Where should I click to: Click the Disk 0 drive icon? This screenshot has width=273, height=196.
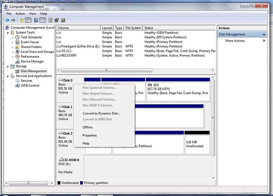(61, 80)
